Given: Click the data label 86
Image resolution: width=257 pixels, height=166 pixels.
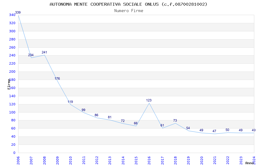Looking at the screenshot, I should pyautogui.click(x=96, y=115).
